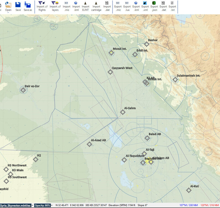The image size is (220, 208).
Task: Import a .miz mission file
Action: [66, 6]
